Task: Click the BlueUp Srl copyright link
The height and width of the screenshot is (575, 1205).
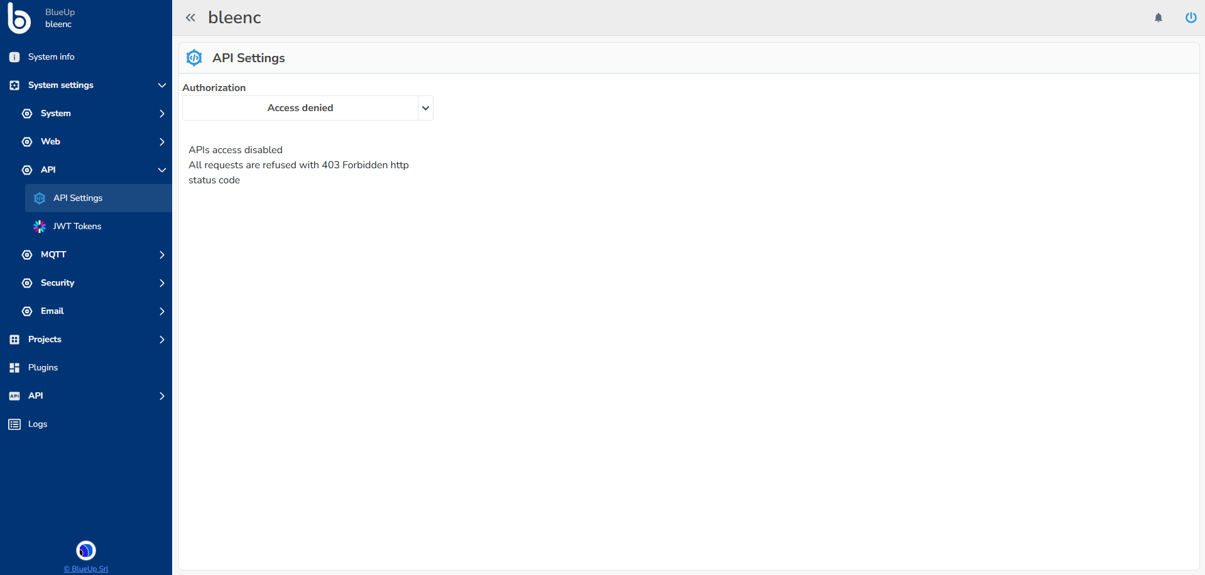Action: 85,569
